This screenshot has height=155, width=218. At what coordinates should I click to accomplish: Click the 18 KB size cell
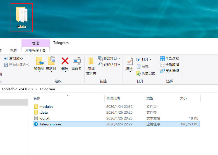(x=194, y=118)
